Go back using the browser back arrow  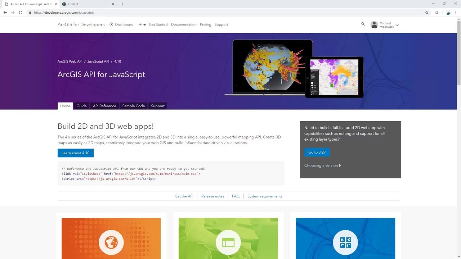5,12
